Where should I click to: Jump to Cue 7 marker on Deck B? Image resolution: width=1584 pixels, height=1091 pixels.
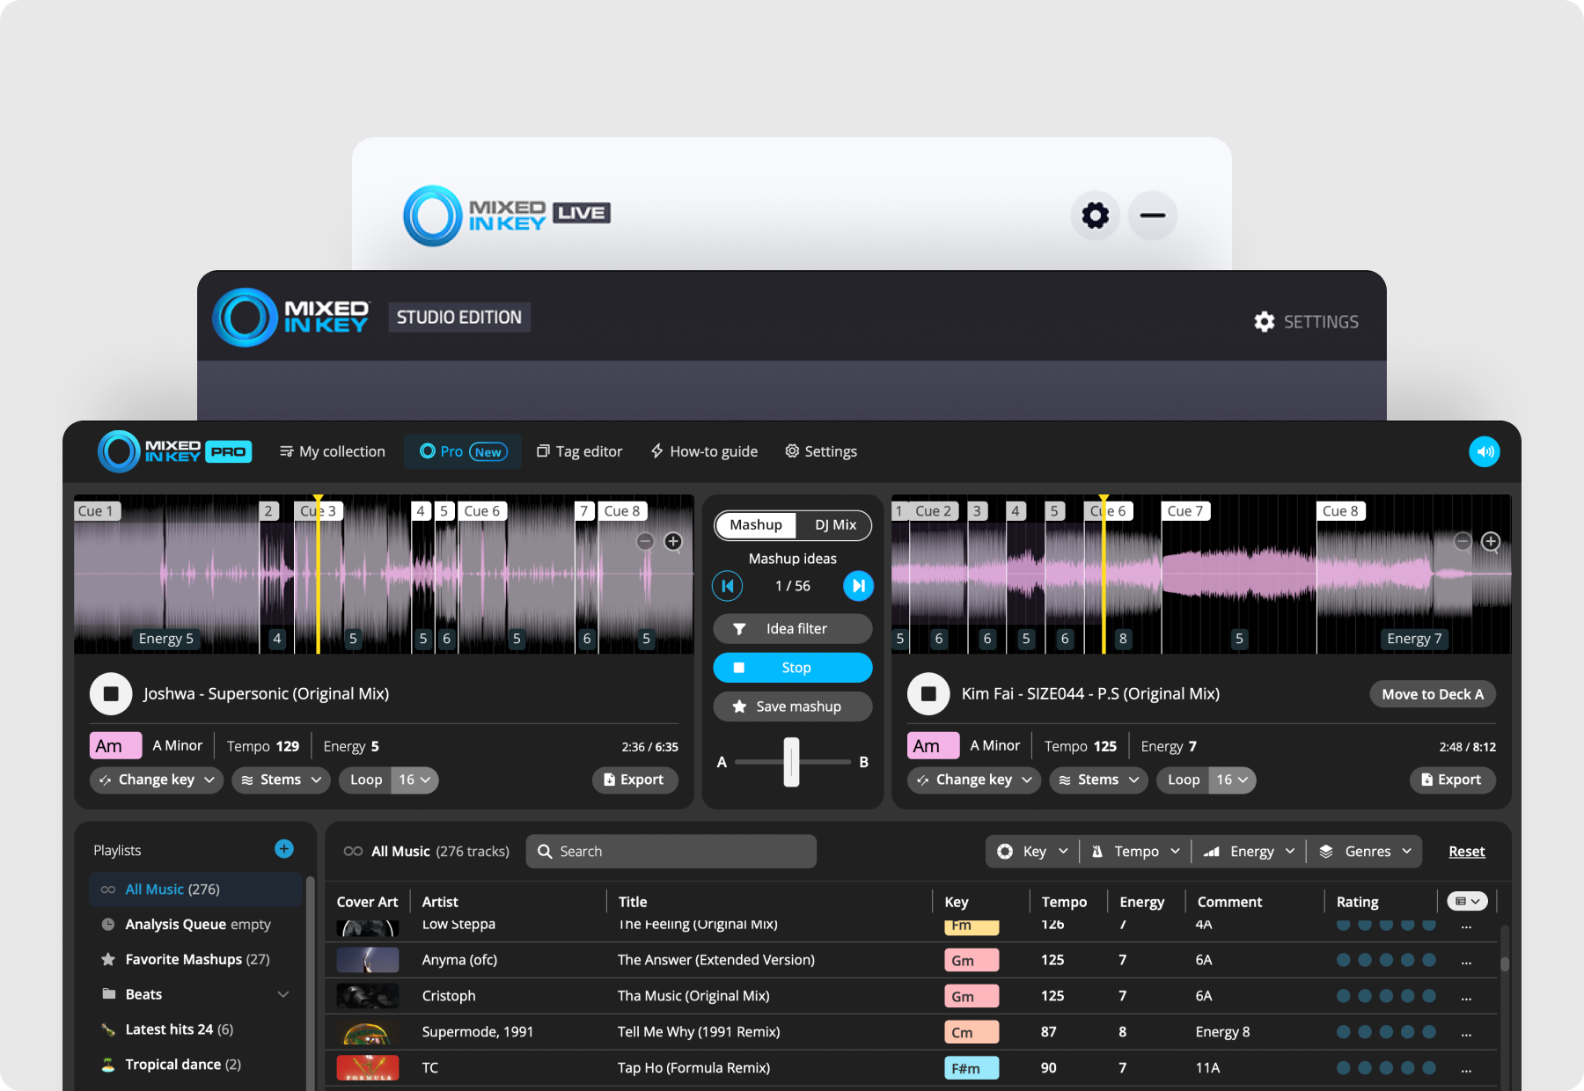click(1186, 511)
